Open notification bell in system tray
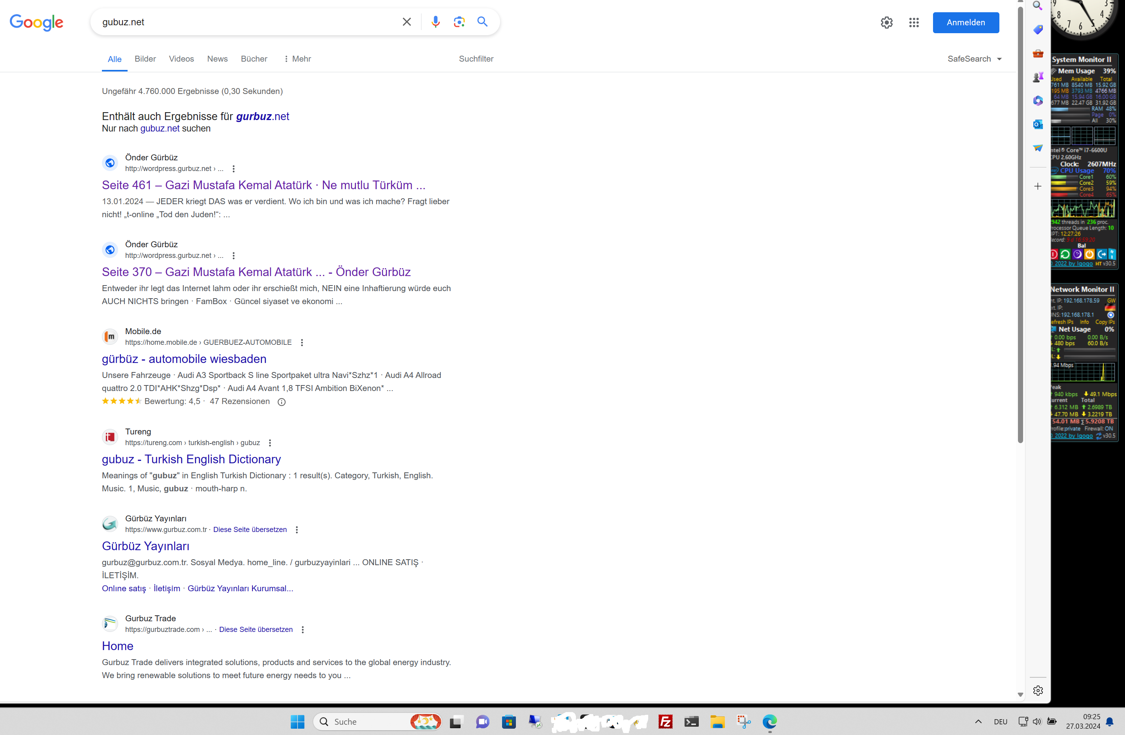 pyautogui.click(x=1110, y=722)
